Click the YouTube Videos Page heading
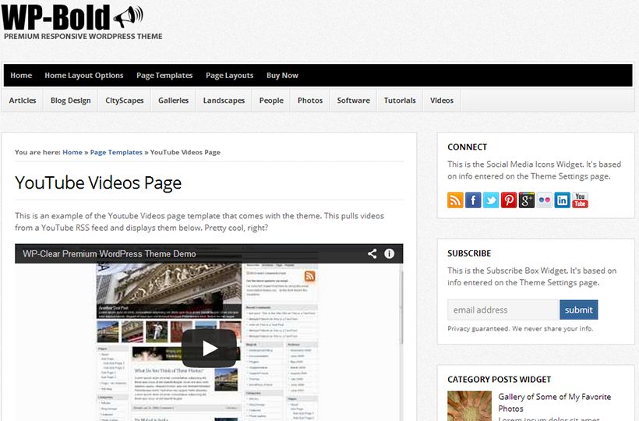Screen dimensions: 639x421 click(x=98, y=183)
